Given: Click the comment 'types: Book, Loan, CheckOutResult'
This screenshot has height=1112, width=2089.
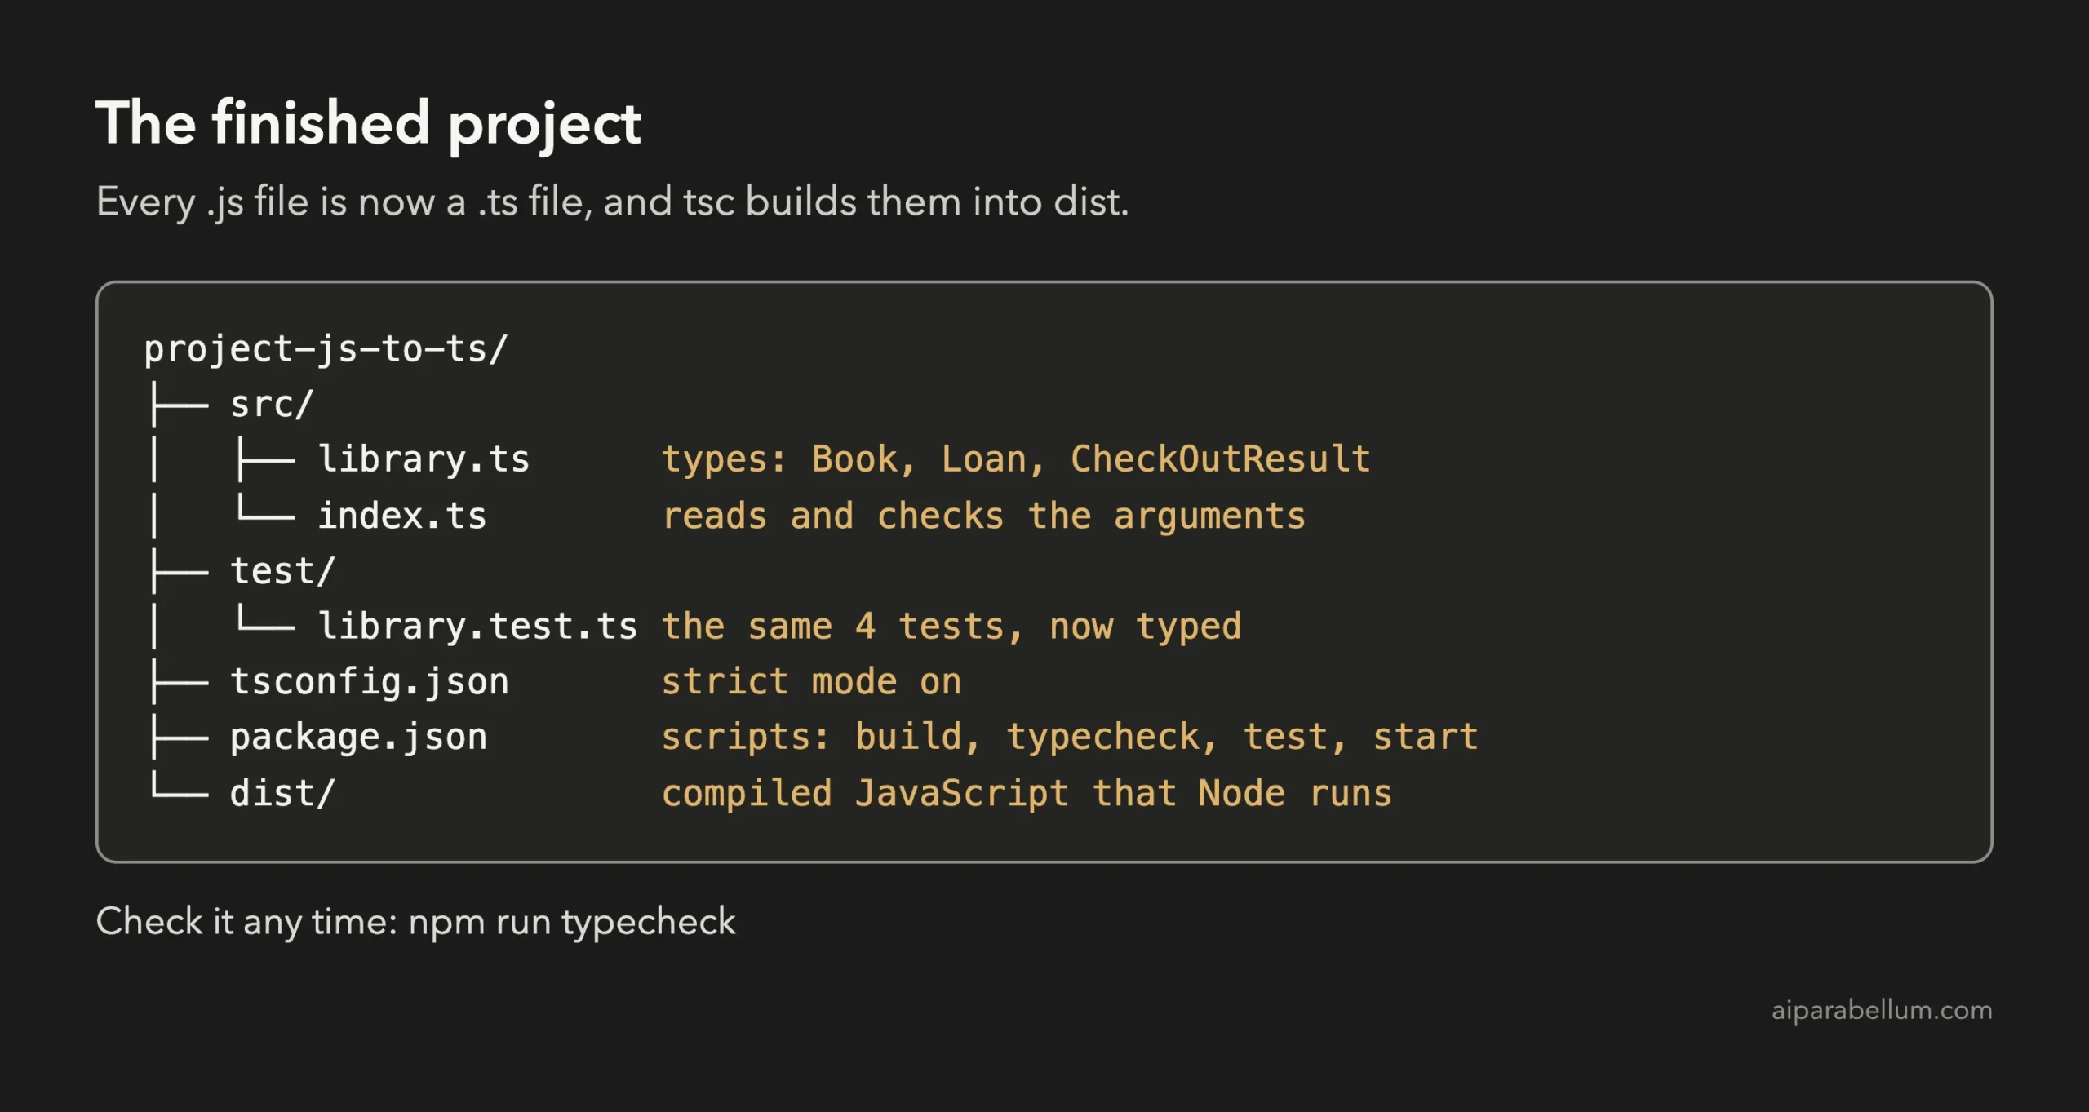Looking at the screenshot, I should click(x=1016, y=459).
